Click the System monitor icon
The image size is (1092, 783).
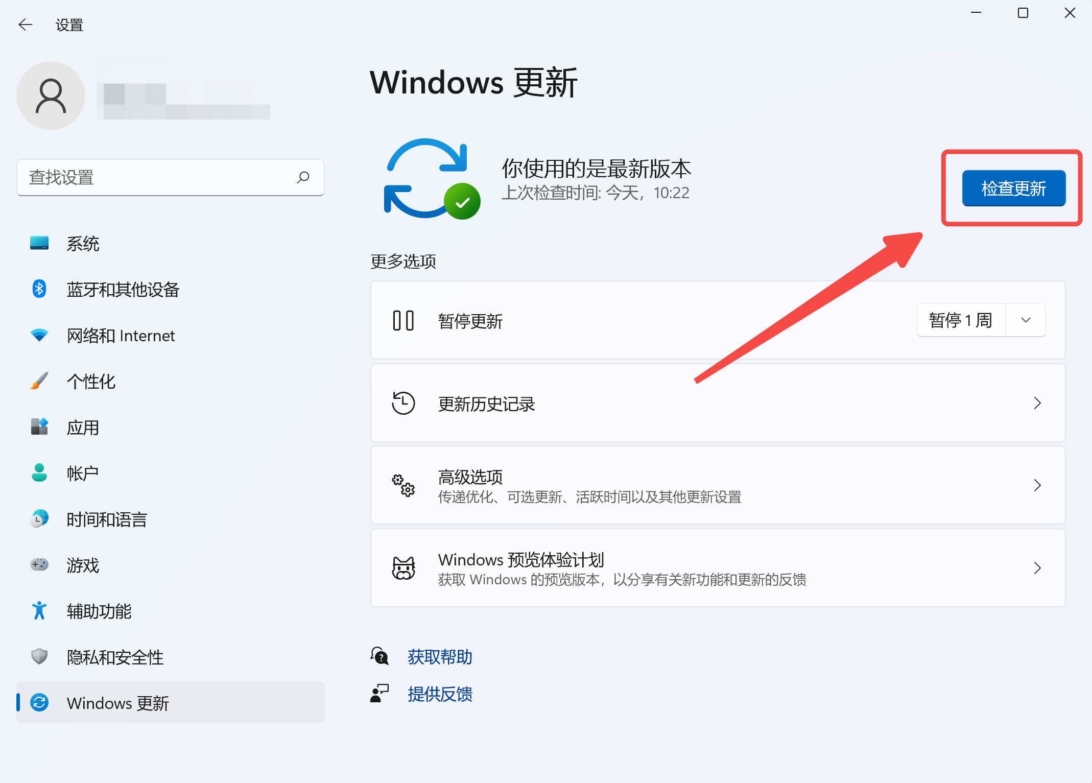tap(39, 243)
